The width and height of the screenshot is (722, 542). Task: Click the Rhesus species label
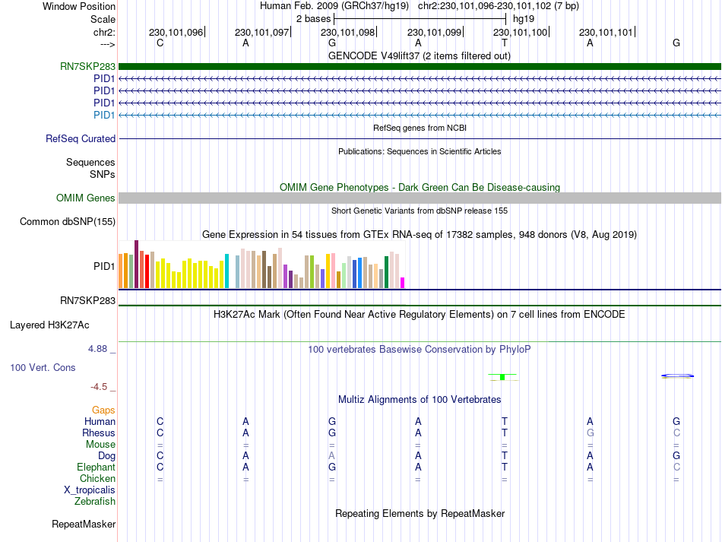pyautogui.click(x=99, y=433)
